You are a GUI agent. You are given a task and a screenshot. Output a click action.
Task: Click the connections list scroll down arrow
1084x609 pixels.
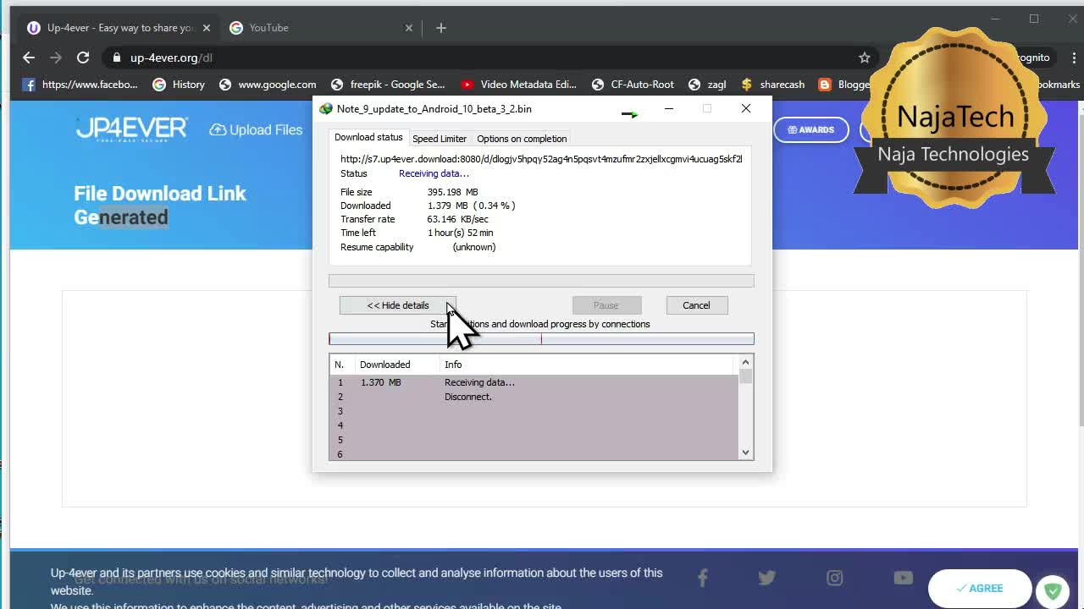pos(745,453)
